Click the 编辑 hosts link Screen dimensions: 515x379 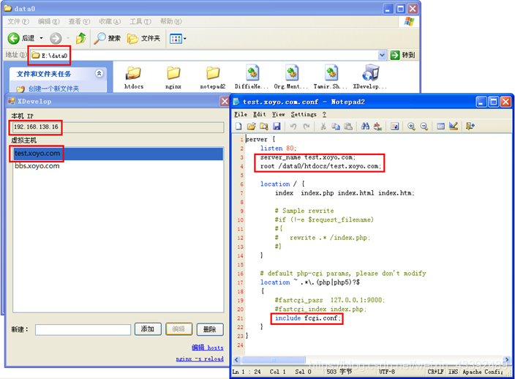coord(208,348)
